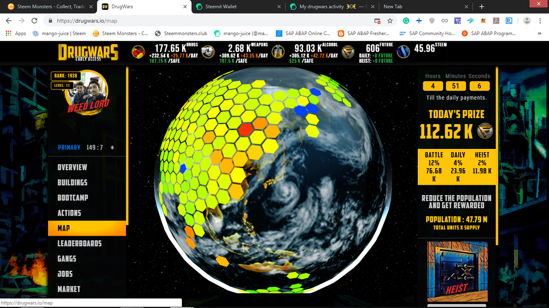Viewport: 549px width, 308px height.
Task: Open the Chrome profile avatar
Action: (x=527, y=21)
